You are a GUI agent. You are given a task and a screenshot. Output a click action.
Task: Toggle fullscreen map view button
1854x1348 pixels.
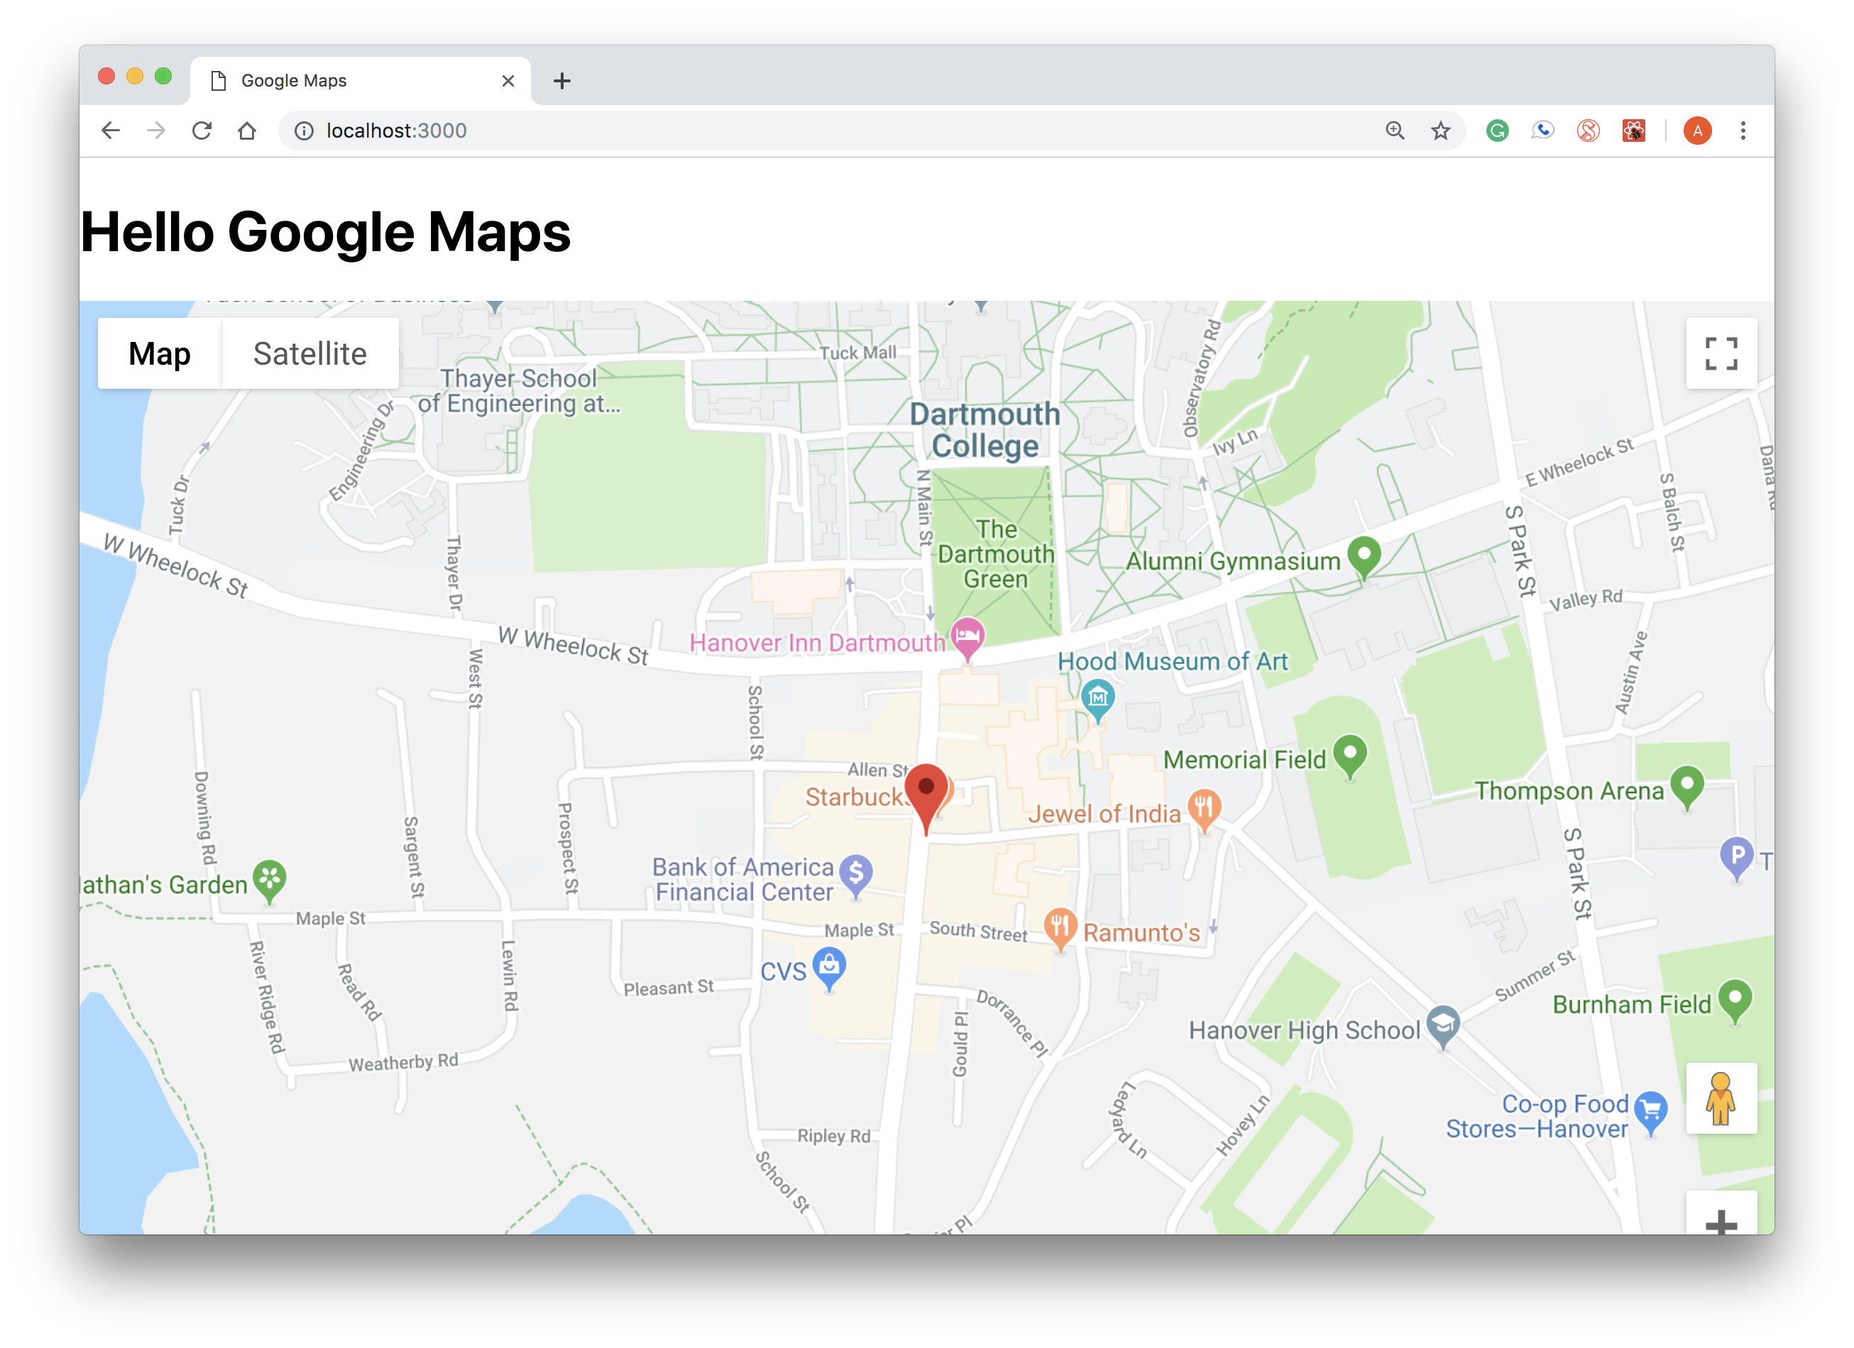click(x=1721, y=354)
